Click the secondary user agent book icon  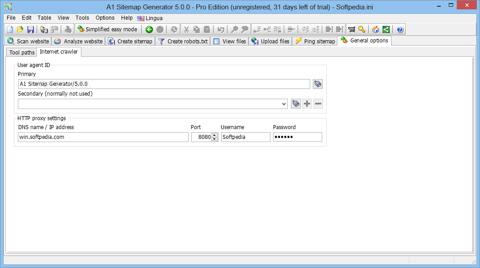pyautogui.click(x=296, y=104)
